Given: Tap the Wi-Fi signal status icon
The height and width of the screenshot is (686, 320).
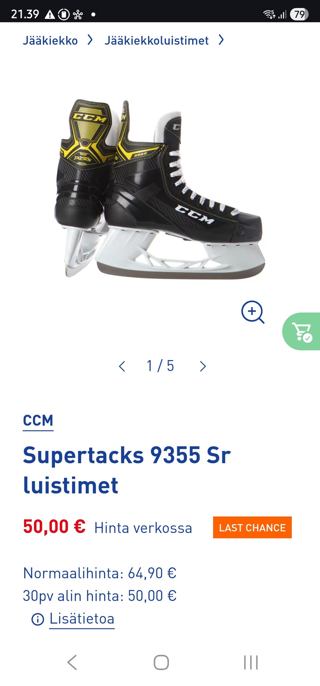Looking at the screenshot, I should [x=269, y=14].
